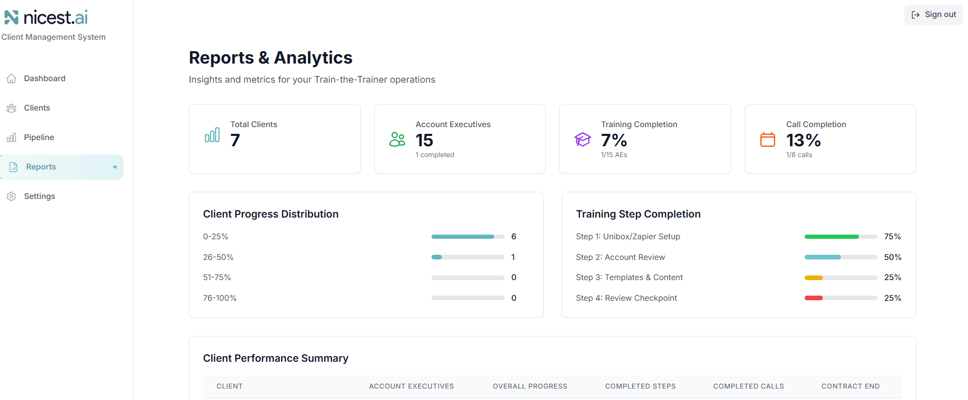Click the CONTRACT END column header

pyautogui.click(x=850, y=387)
